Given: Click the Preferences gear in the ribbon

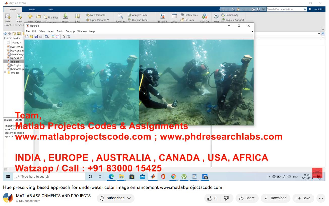Looking at the screenshot, I should click(182, 15).
